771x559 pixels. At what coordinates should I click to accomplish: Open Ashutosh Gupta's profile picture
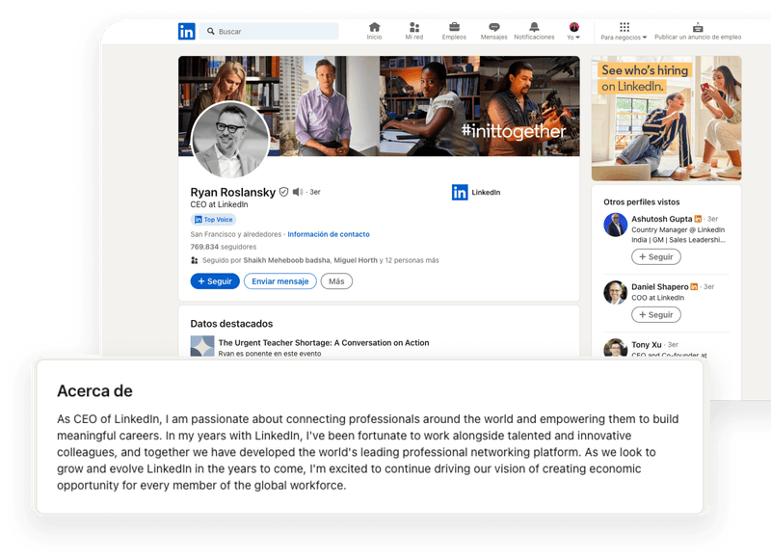click(x=615, y=225)
